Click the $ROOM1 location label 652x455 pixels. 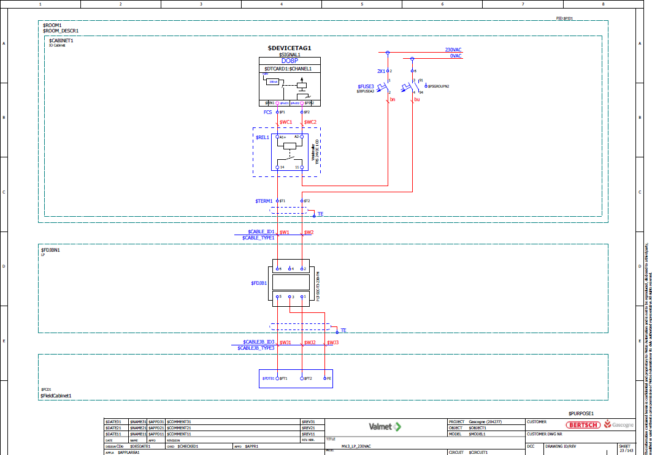[x=52, y=25]
